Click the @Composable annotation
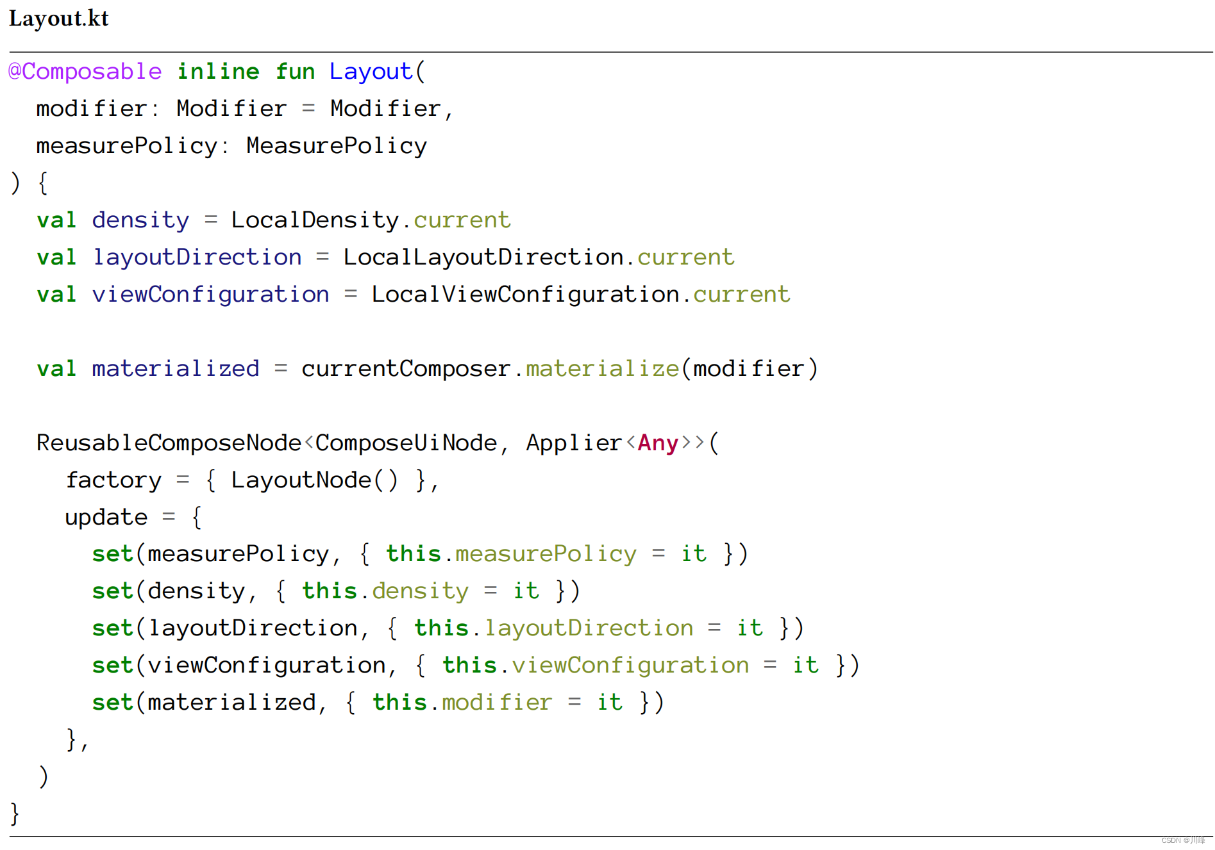This screenshot has height=850, width=1215. [x=85, y=71]
